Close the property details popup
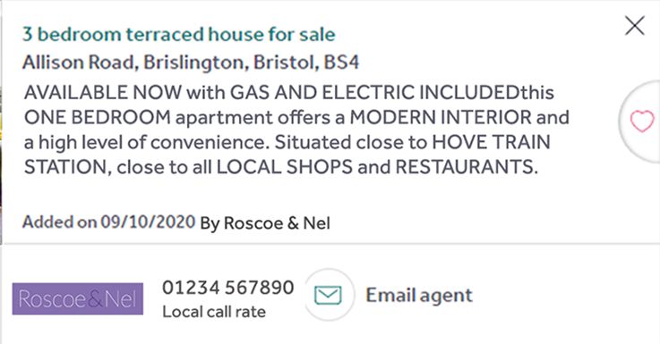The height and width of the screenshot is (344, 660). pyautogui.click(x=634, y=26)
